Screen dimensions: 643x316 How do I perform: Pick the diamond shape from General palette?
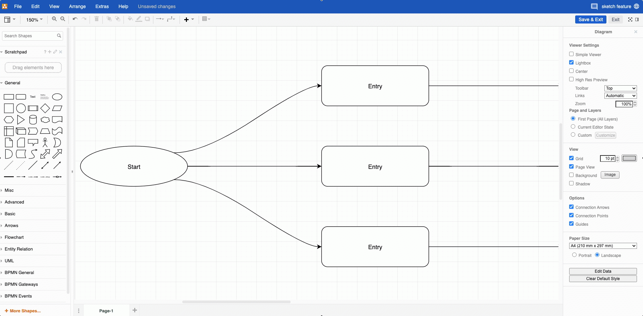45,108
